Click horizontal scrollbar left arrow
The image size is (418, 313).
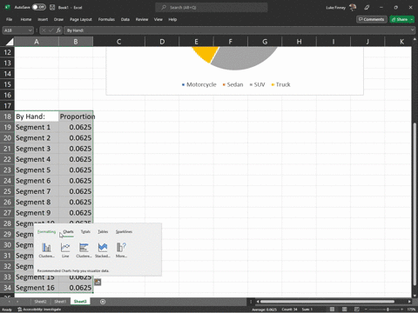coord(258,302)
